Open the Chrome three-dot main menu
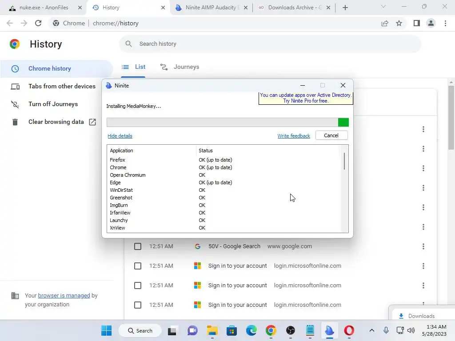455x341 pixels. (445, 23)
